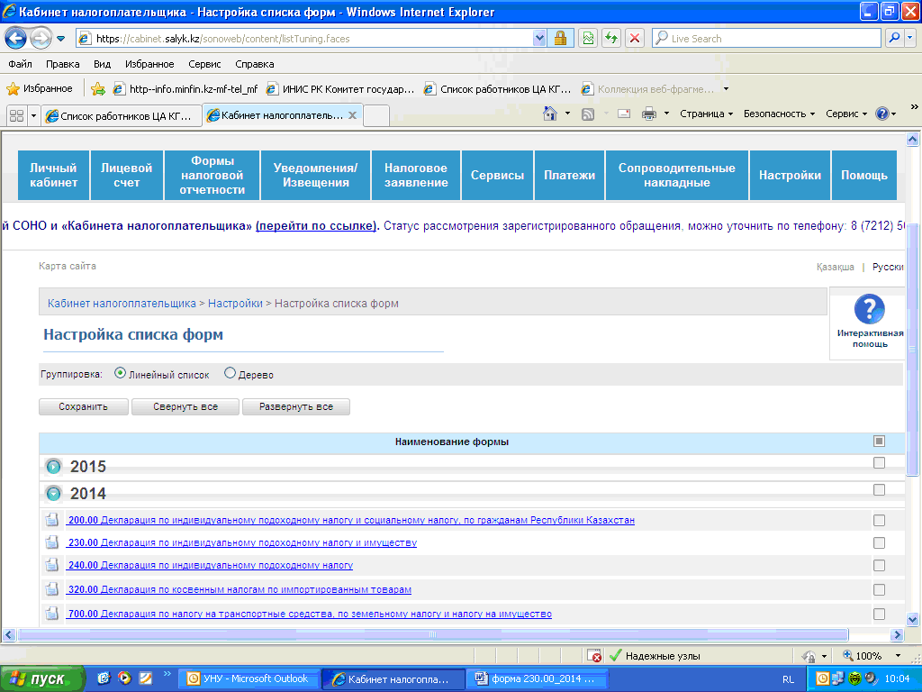Expand the 2015 forms group

(54, 467)
